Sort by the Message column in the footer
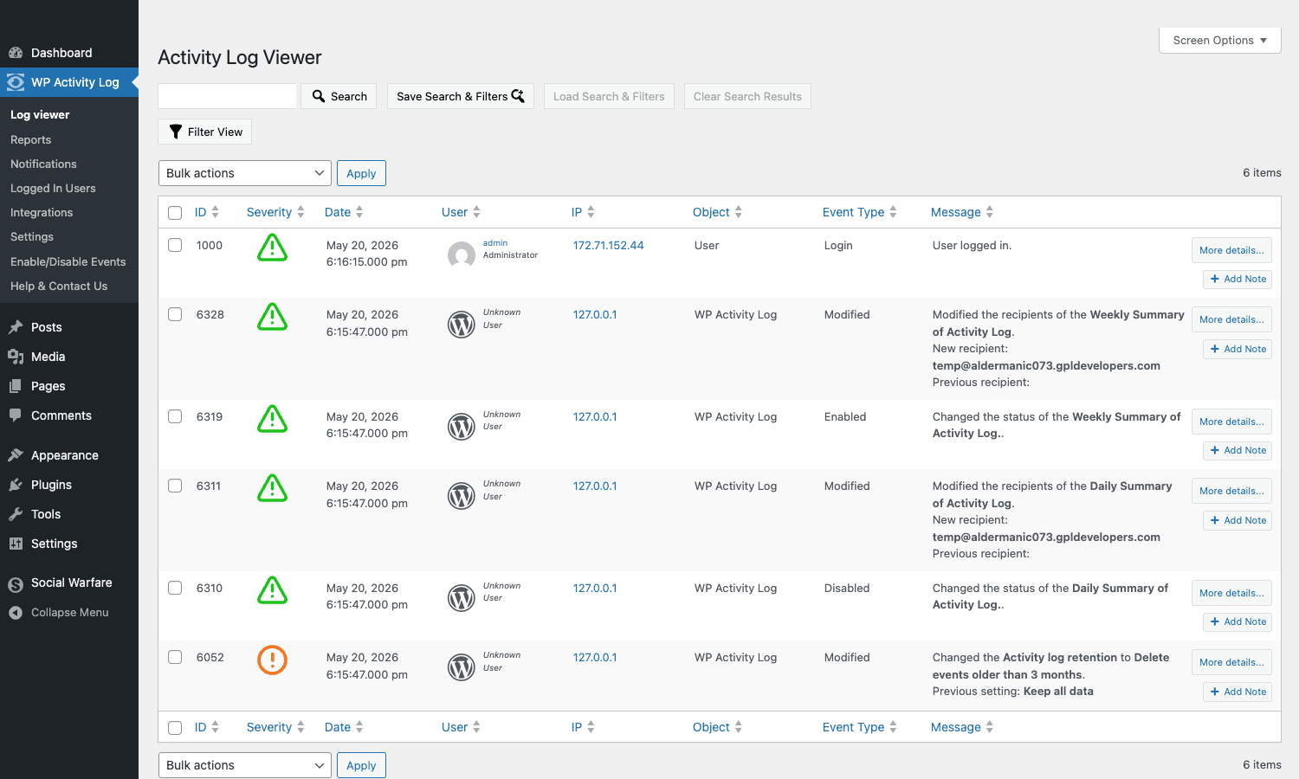This screenshot has height=779, width=1299. point(961,727)
